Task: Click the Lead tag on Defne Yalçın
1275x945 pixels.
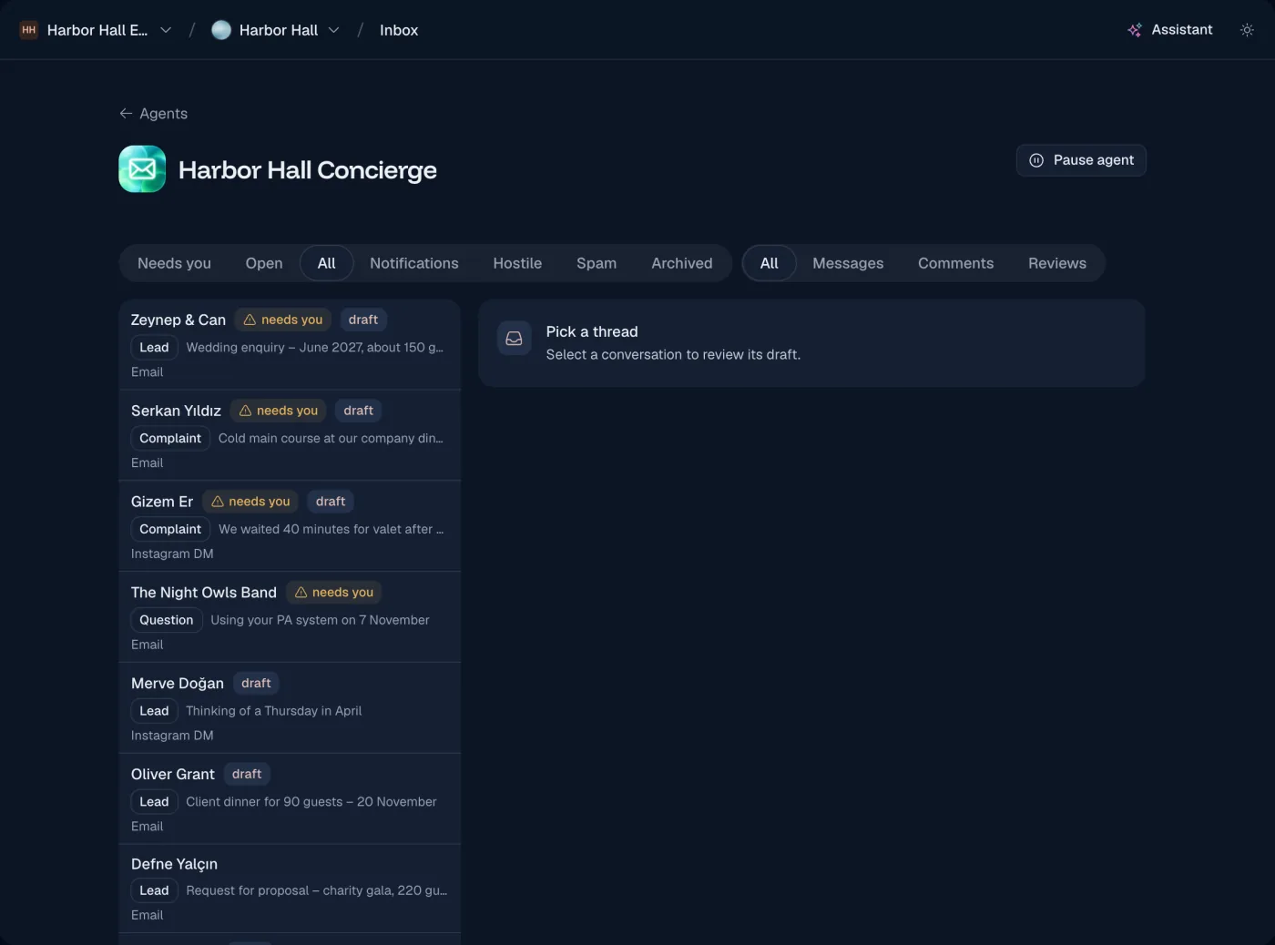Action: [x=154, y=890]
